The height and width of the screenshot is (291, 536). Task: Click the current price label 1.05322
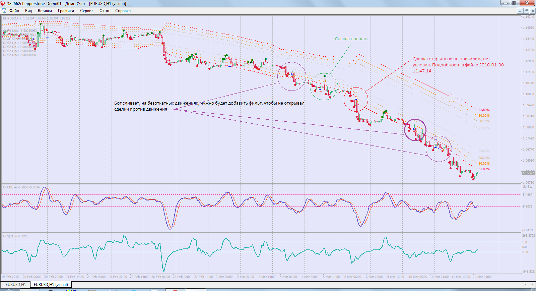tap(528, 173)
